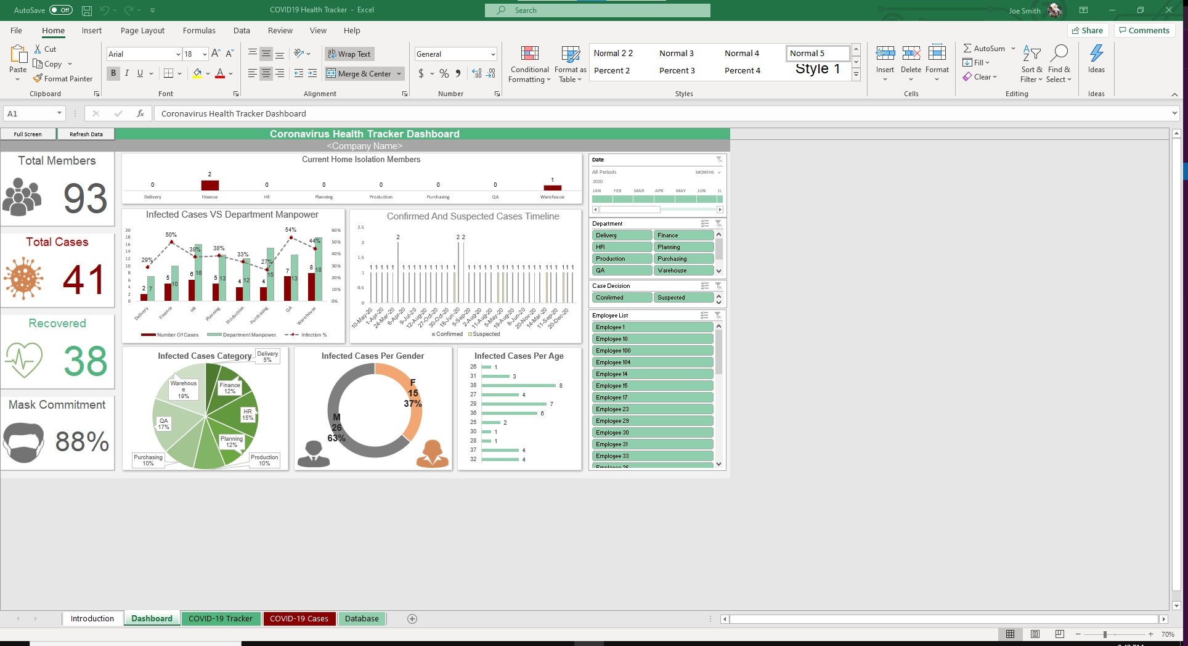The image size is (1188, 646).
Task: Open Find & Select options
Action: (x=1059, y=64)
